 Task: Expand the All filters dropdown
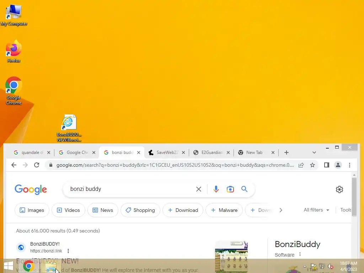click(x=316, y=210)
